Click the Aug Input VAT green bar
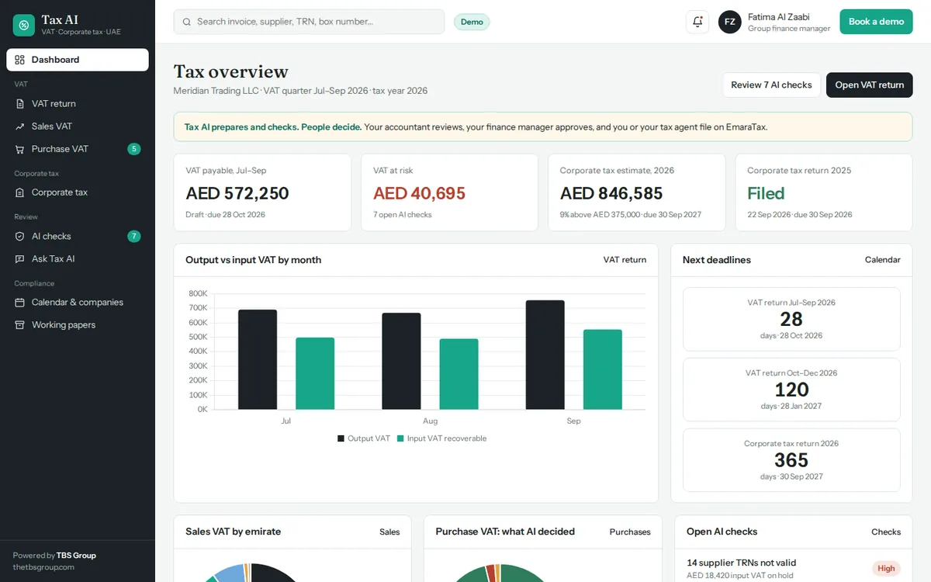 click(x=459, y=374)
